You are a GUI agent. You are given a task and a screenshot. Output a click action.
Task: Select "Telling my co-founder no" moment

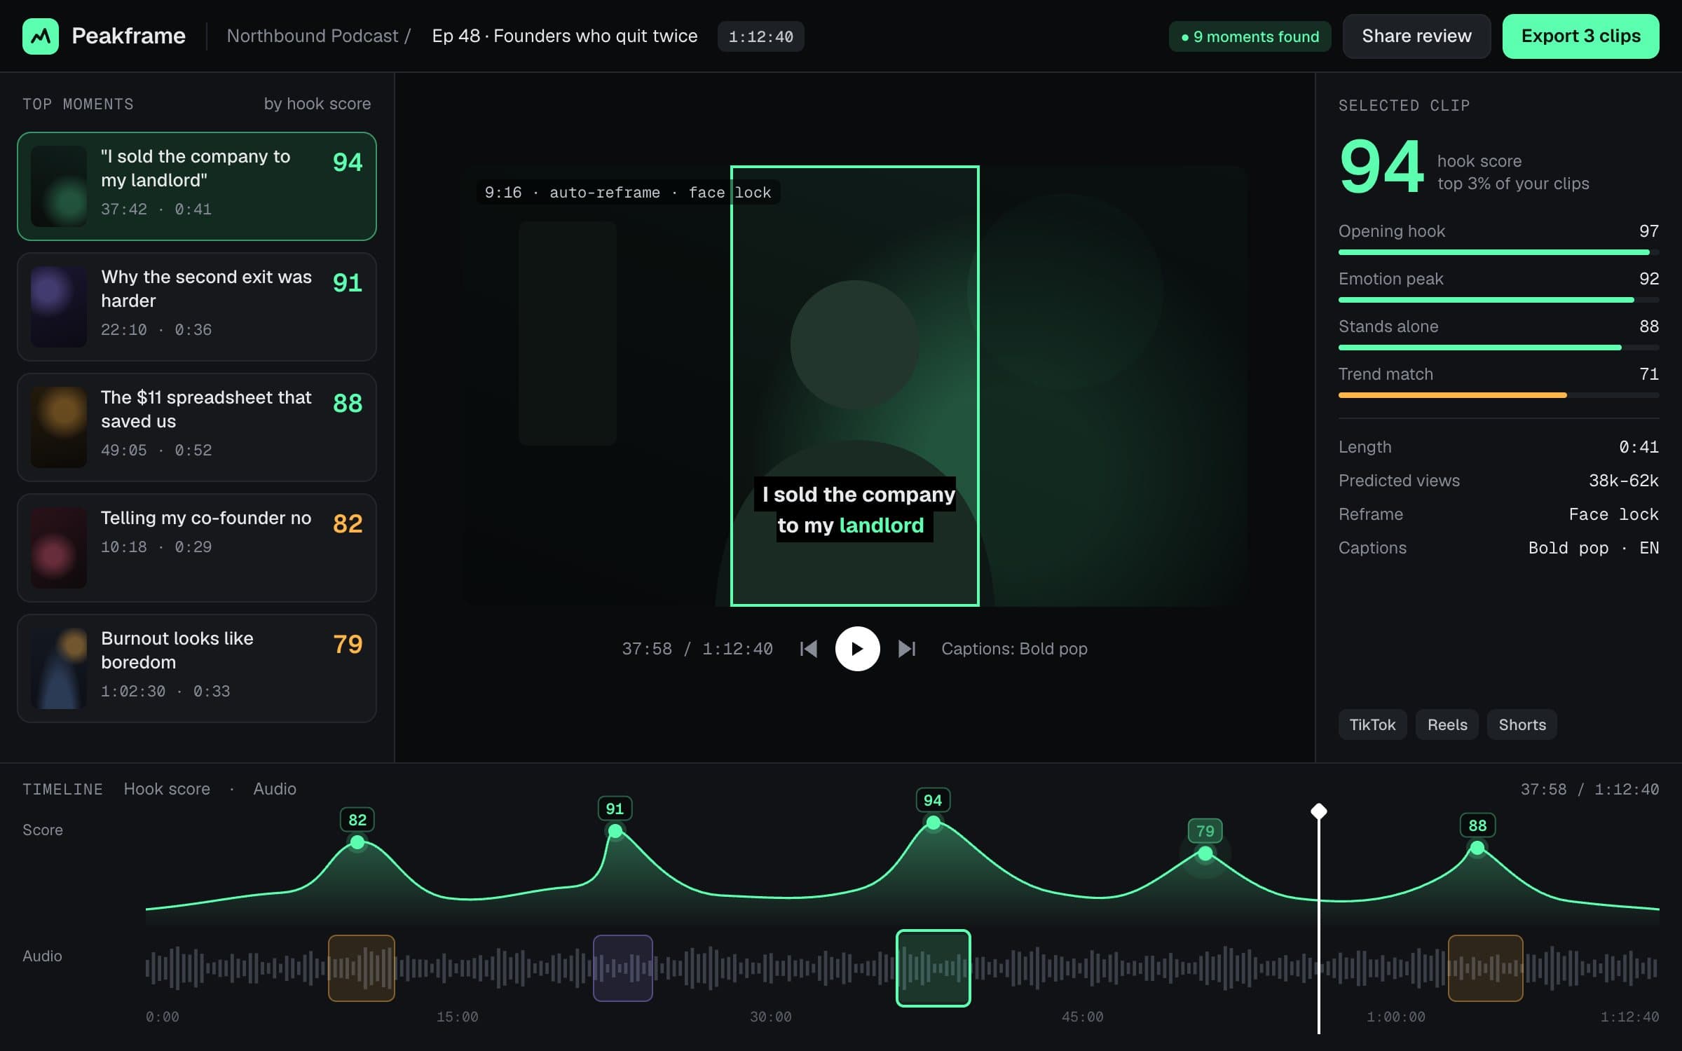pyautogui.click(x=197, y=547)
